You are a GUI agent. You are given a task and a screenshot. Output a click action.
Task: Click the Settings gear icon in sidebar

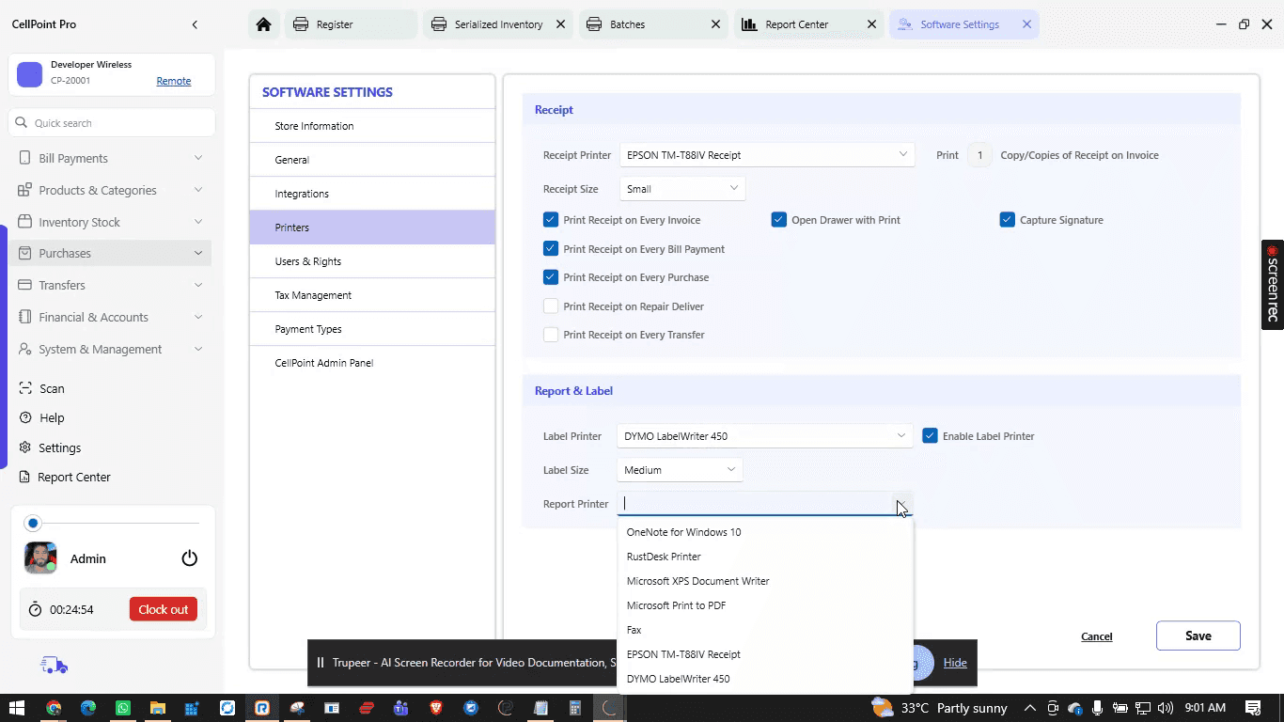pos(25,447)
